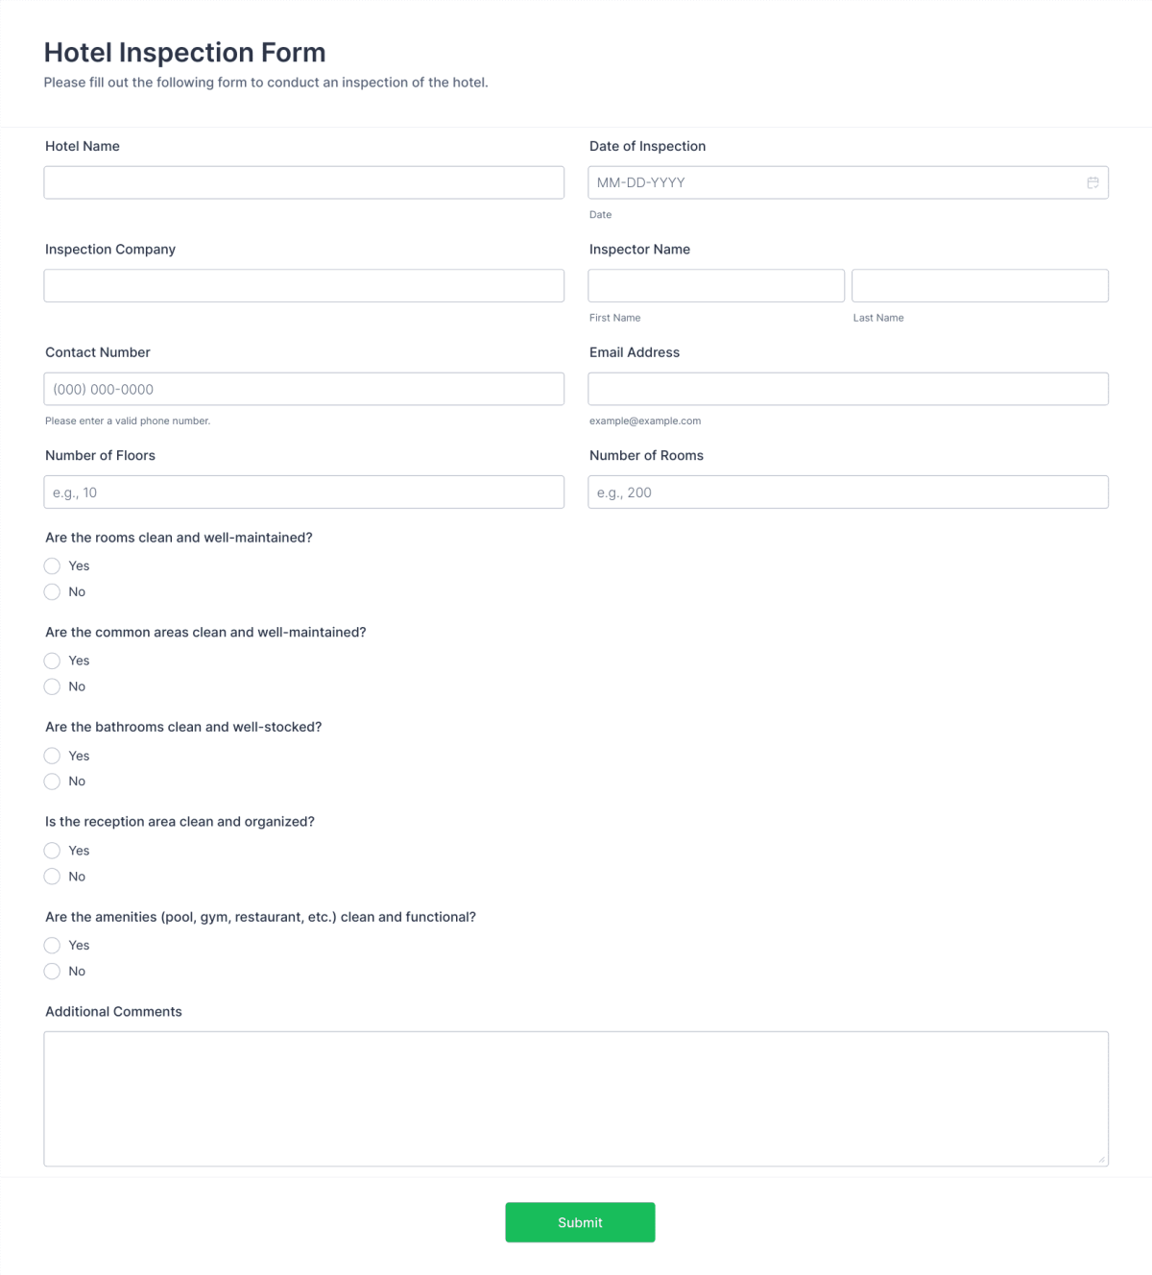The image size is (1152, 1275).
Task: Click the Number of Floors field
Action: coord(303,492)
